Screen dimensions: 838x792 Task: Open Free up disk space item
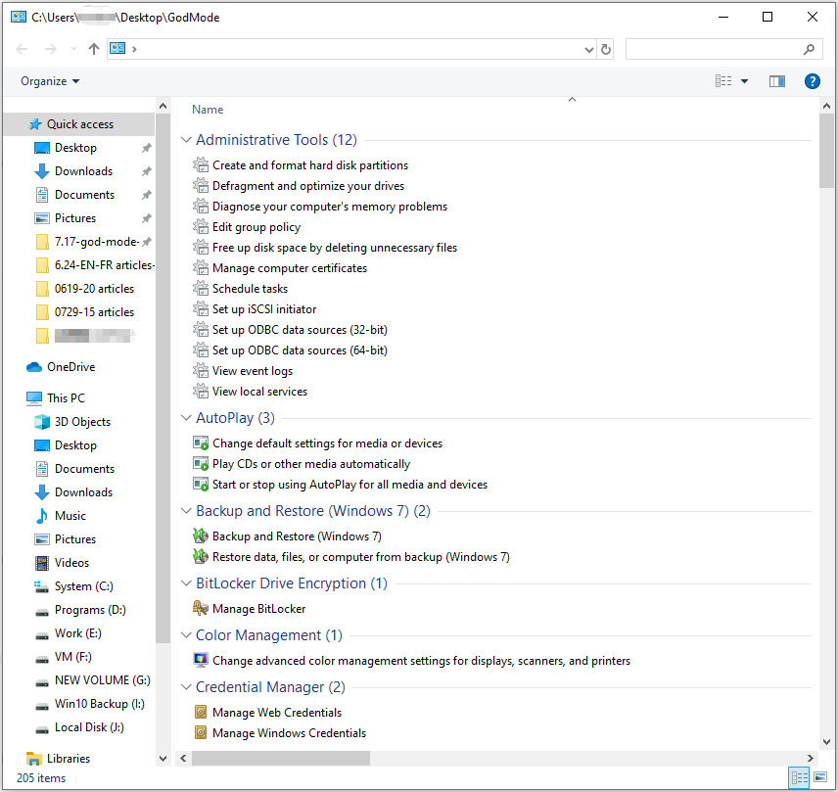tap(335, 248)
